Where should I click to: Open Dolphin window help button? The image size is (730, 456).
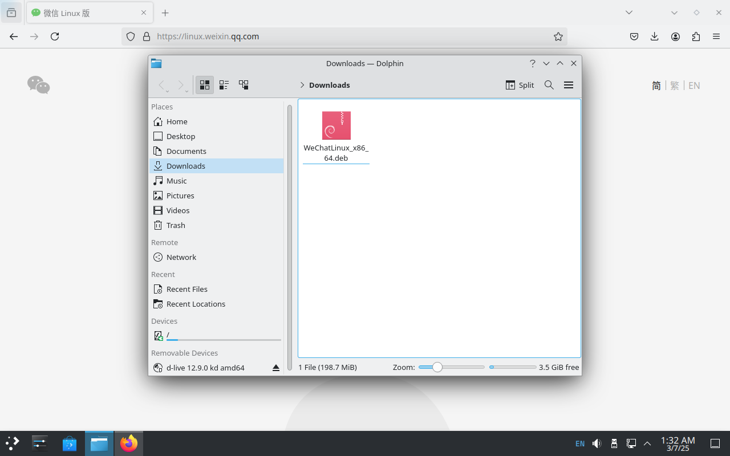tap(533, 63)
